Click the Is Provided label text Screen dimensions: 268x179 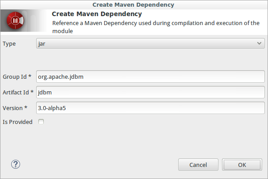(x=17, y=122)
